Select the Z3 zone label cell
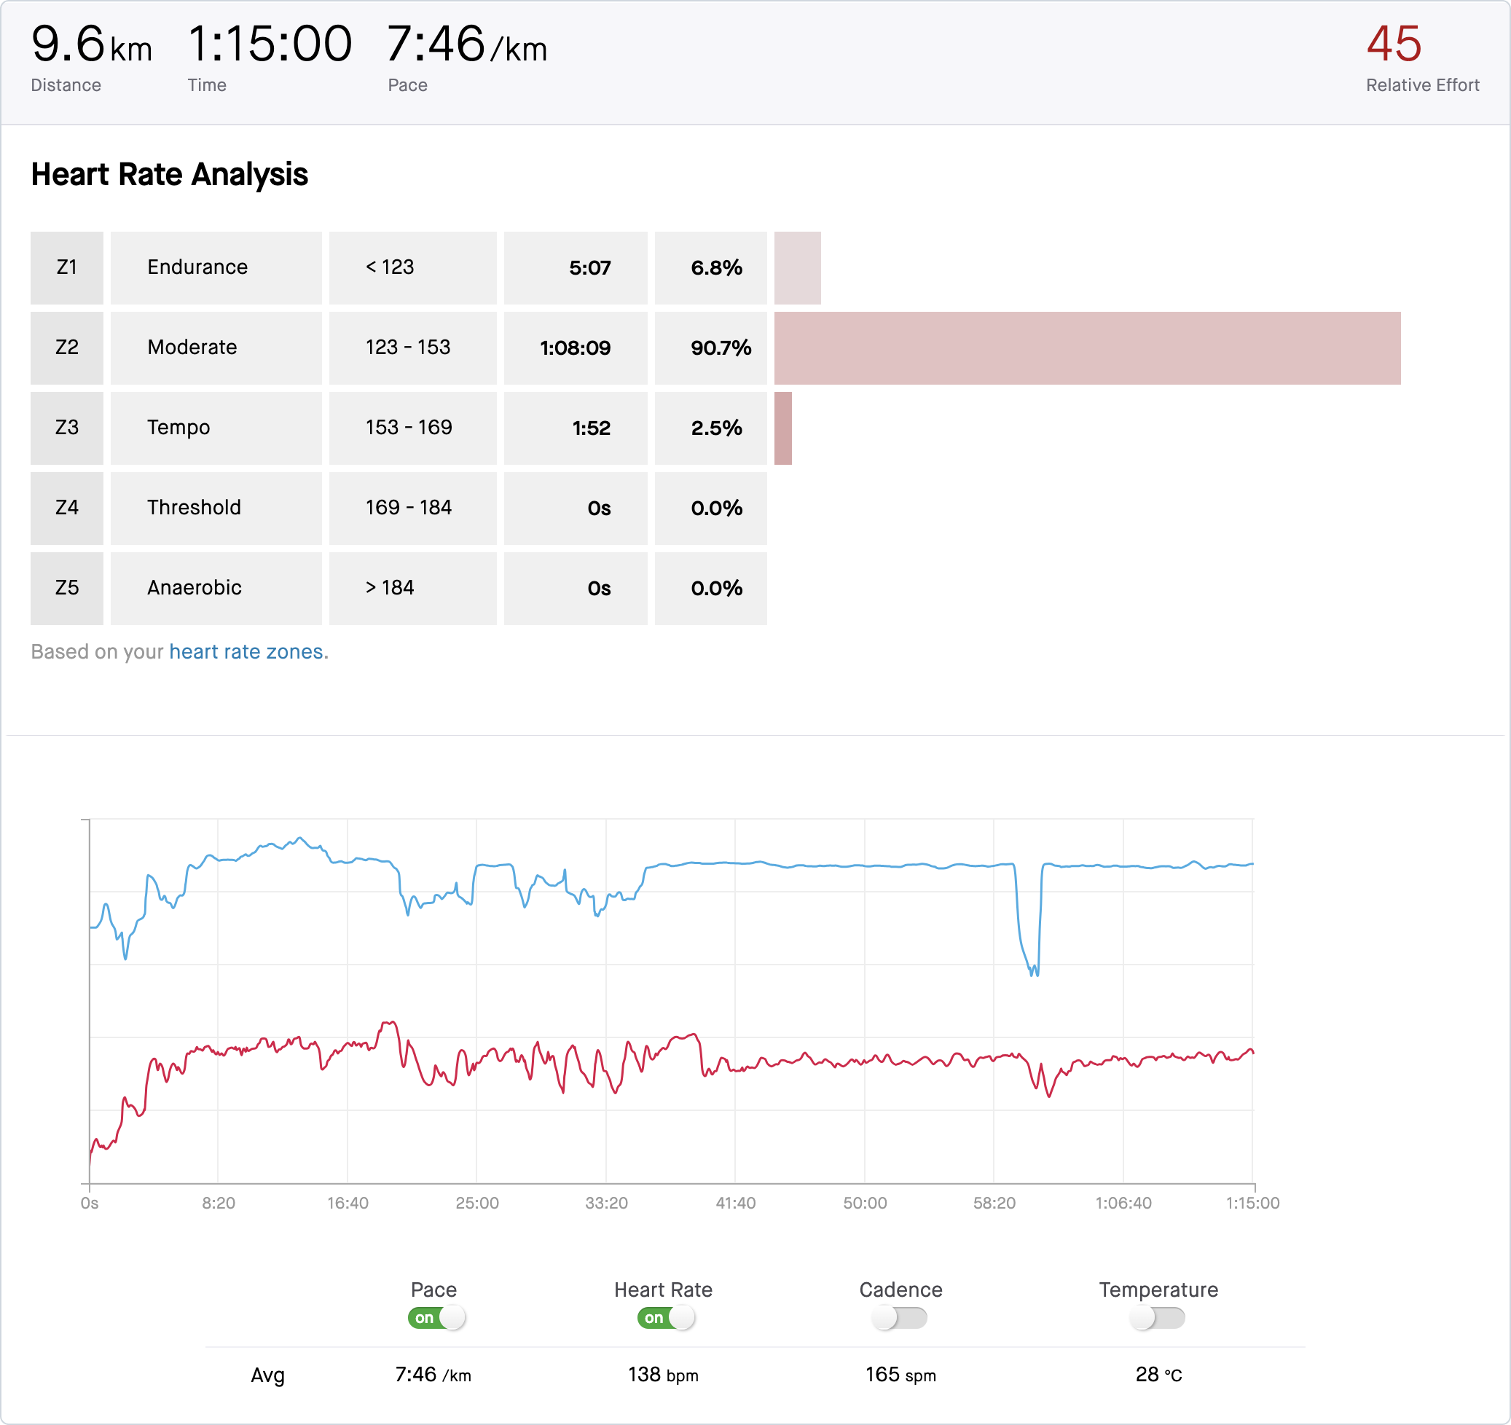The width and height of the screenshot is (1511, 1425). coord(67,428)
